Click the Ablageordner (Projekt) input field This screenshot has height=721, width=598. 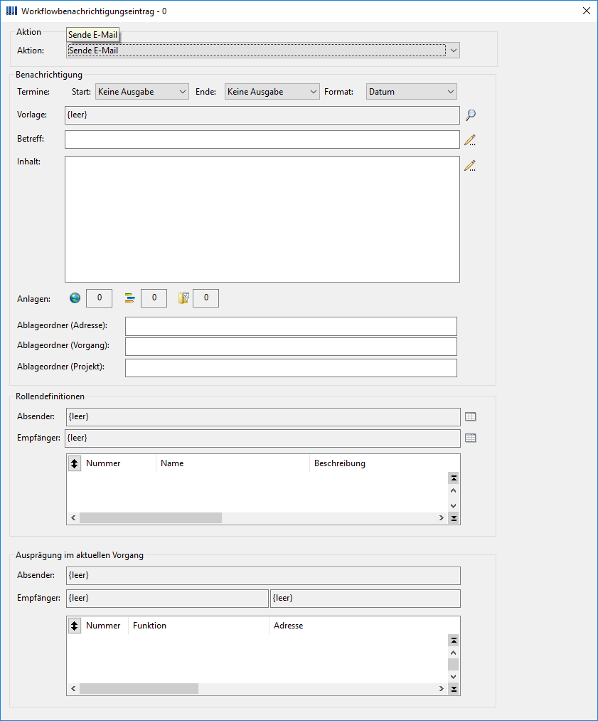click(292, 368)
